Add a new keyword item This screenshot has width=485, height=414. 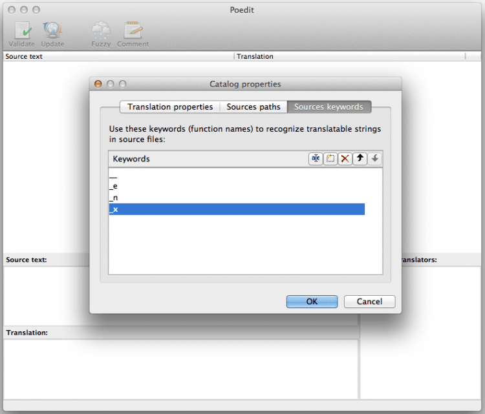pyautogui.click(x=330, y=159)
